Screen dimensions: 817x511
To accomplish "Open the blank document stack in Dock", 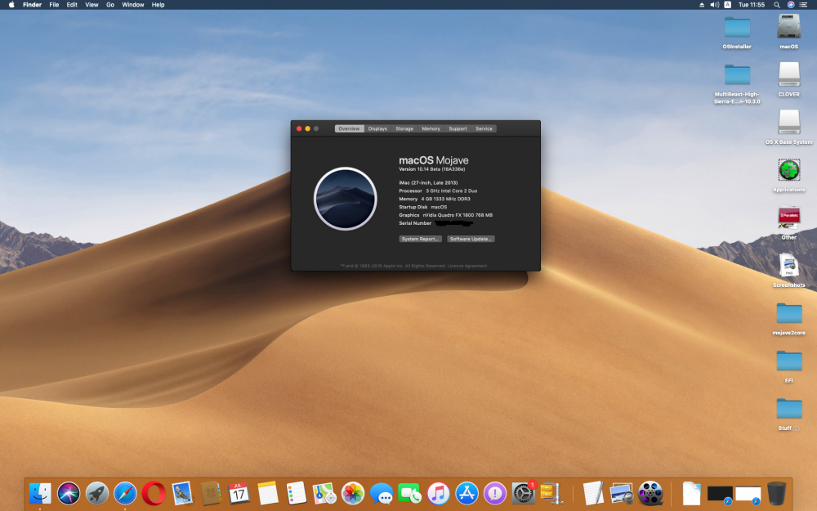I will click(691, 493).
